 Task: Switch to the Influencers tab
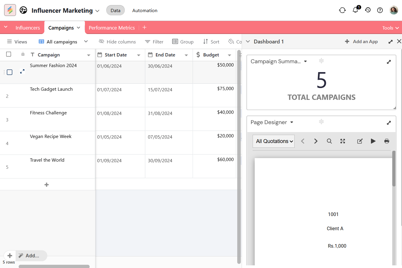(28, 28)
